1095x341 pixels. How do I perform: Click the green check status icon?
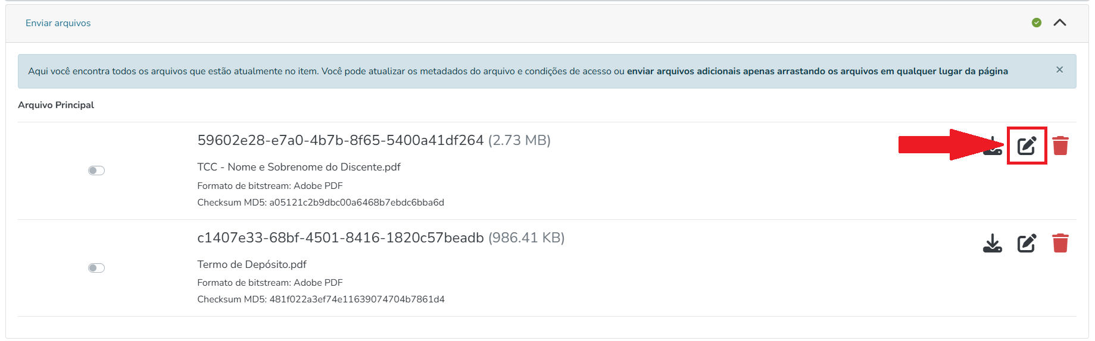pyautogui.click(x=1037, y=23)
